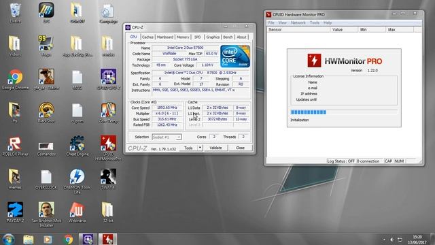Expand the arrow beside CPU-Z Tools button
The image size is (435, 245).
pos(200,148)
